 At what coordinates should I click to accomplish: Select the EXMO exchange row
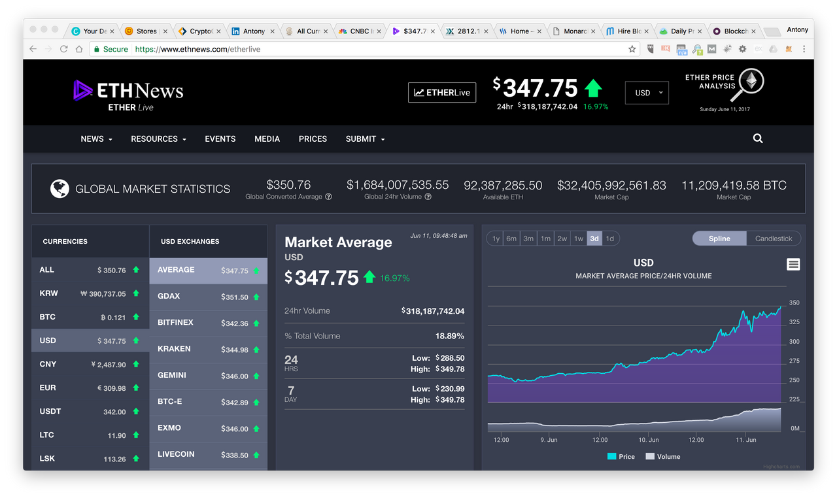[x=208, y=428]
